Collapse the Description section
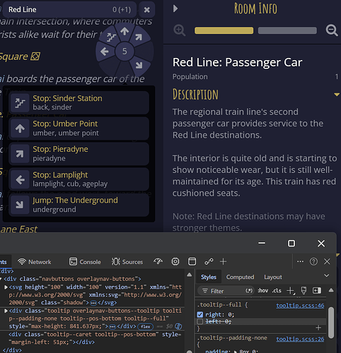 (x=337, y=95)
